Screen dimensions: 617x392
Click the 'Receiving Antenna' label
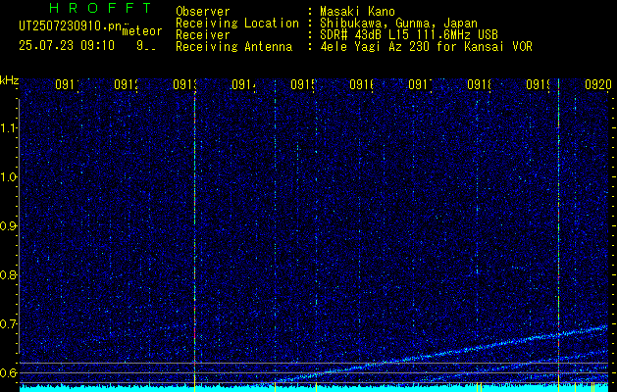point(233,46)
